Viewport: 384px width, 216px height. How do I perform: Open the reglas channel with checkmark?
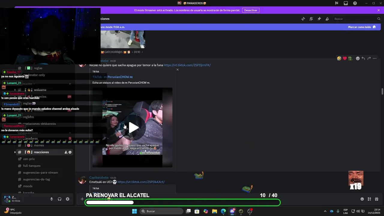point(45,68)
